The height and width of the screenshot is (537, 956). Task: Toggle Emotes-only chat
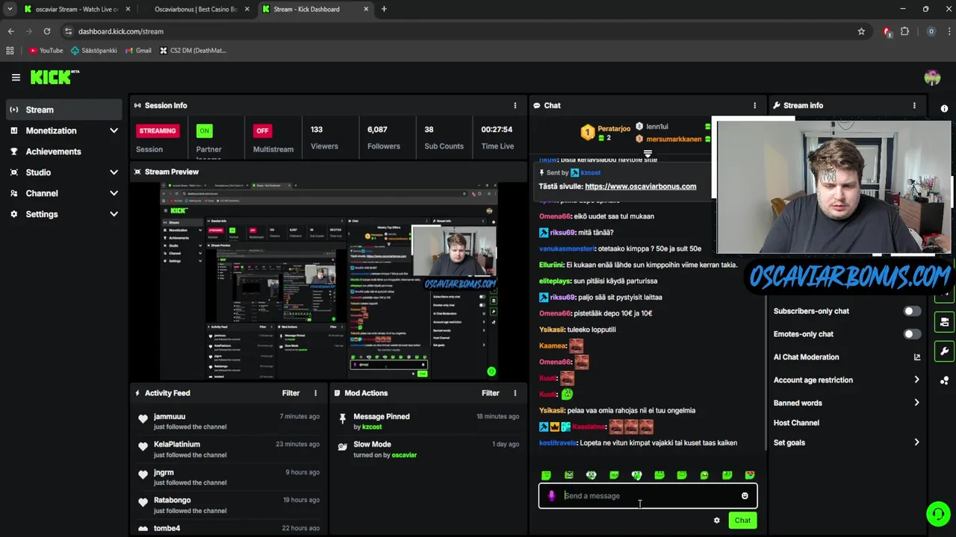pos(912,334)
